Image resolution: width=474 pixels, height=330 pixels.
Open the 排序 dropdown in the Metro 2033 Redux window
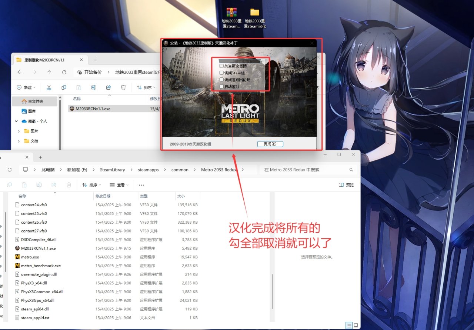pyautogui.click(x=91, y=185)
